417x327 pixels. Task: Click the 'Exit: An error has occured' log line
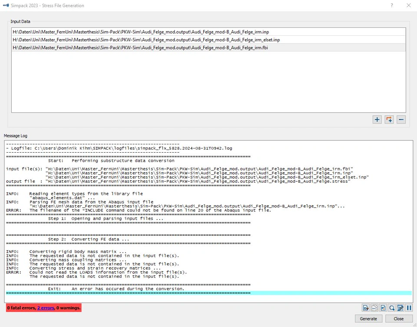116,289
